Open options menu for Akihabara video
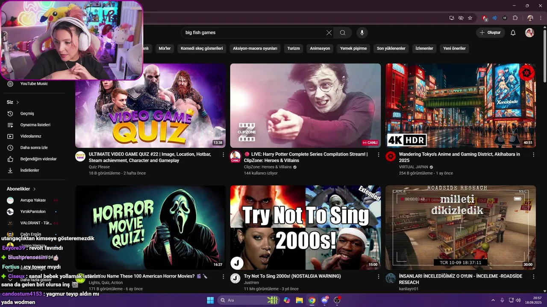Screen dimensions: 547x307 (533, 155)
